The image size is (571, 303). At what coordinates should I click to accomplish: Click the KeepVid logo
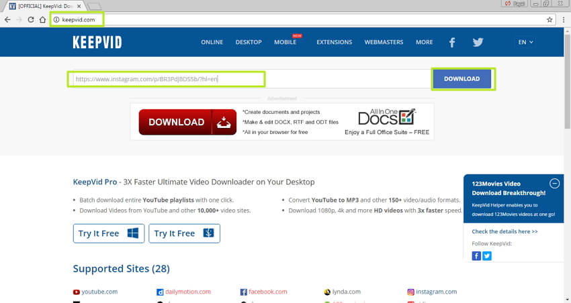(x=97, y=42)
